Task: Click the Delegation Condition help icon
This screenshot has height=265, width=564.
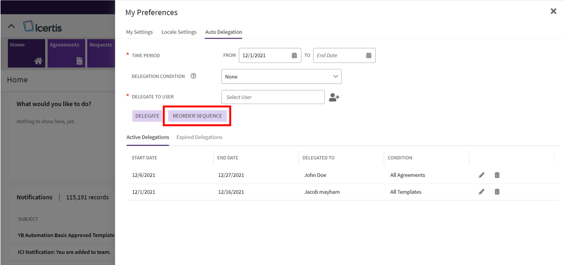Action: click(x=194, y=76)
